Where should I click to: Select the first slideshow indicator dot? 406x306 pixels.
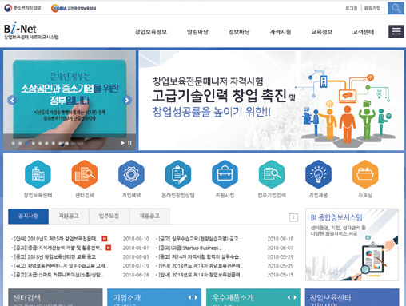tap(14, 143)
